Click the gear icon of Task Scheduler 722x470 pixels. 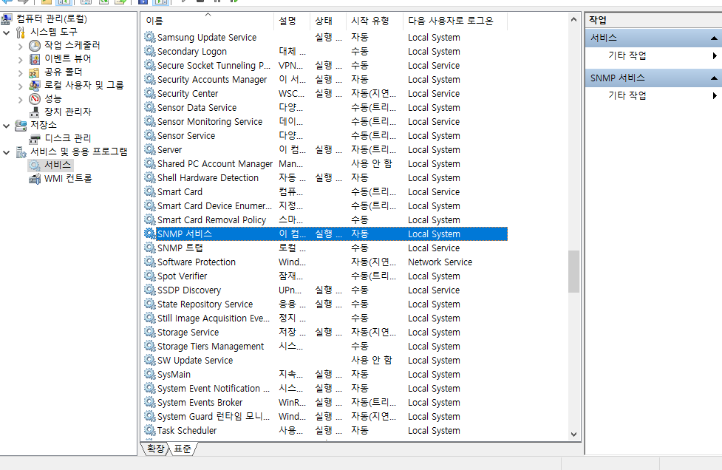(x=150, y=430)
